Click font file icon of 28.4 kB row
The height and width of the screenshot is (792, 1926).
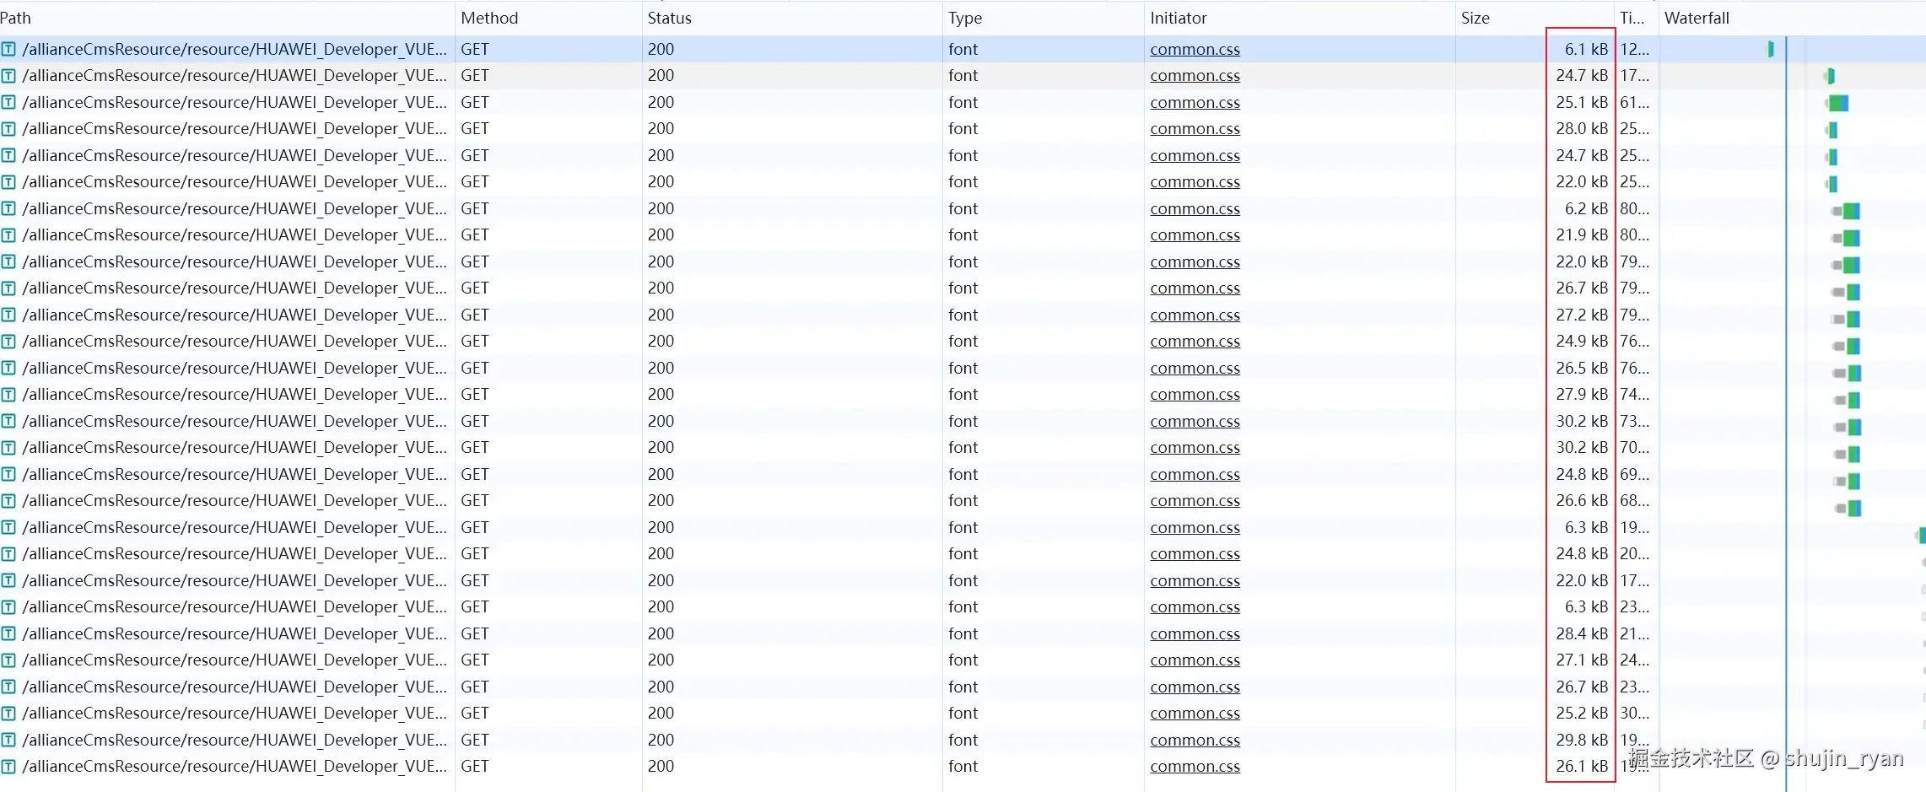tap(8, 633)
